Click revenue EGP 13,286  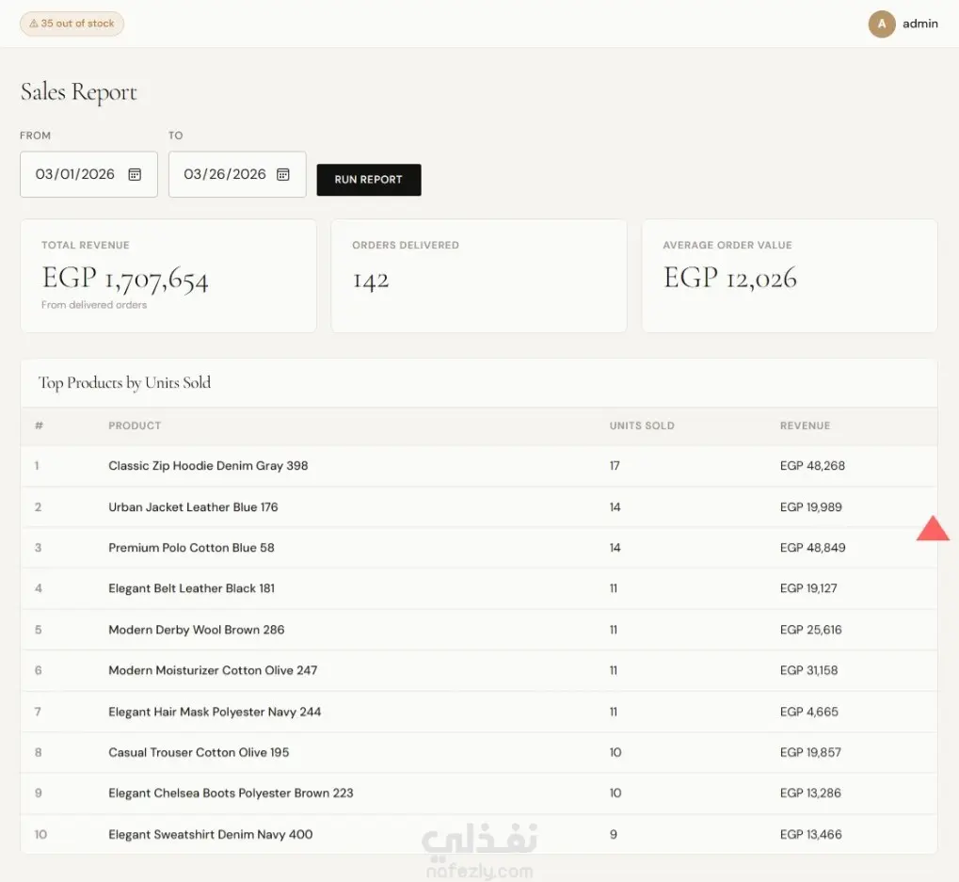810,794
